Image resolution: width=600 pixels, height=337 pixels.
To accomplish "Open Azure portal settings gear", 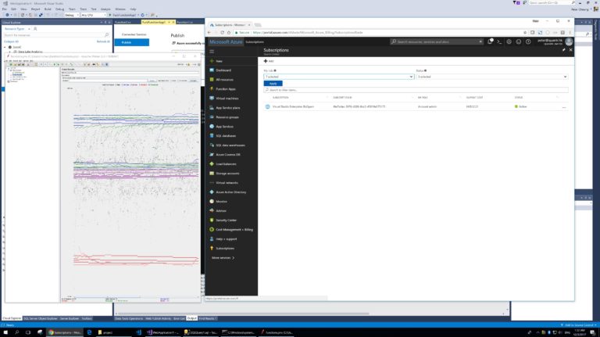I will point(509,41).
